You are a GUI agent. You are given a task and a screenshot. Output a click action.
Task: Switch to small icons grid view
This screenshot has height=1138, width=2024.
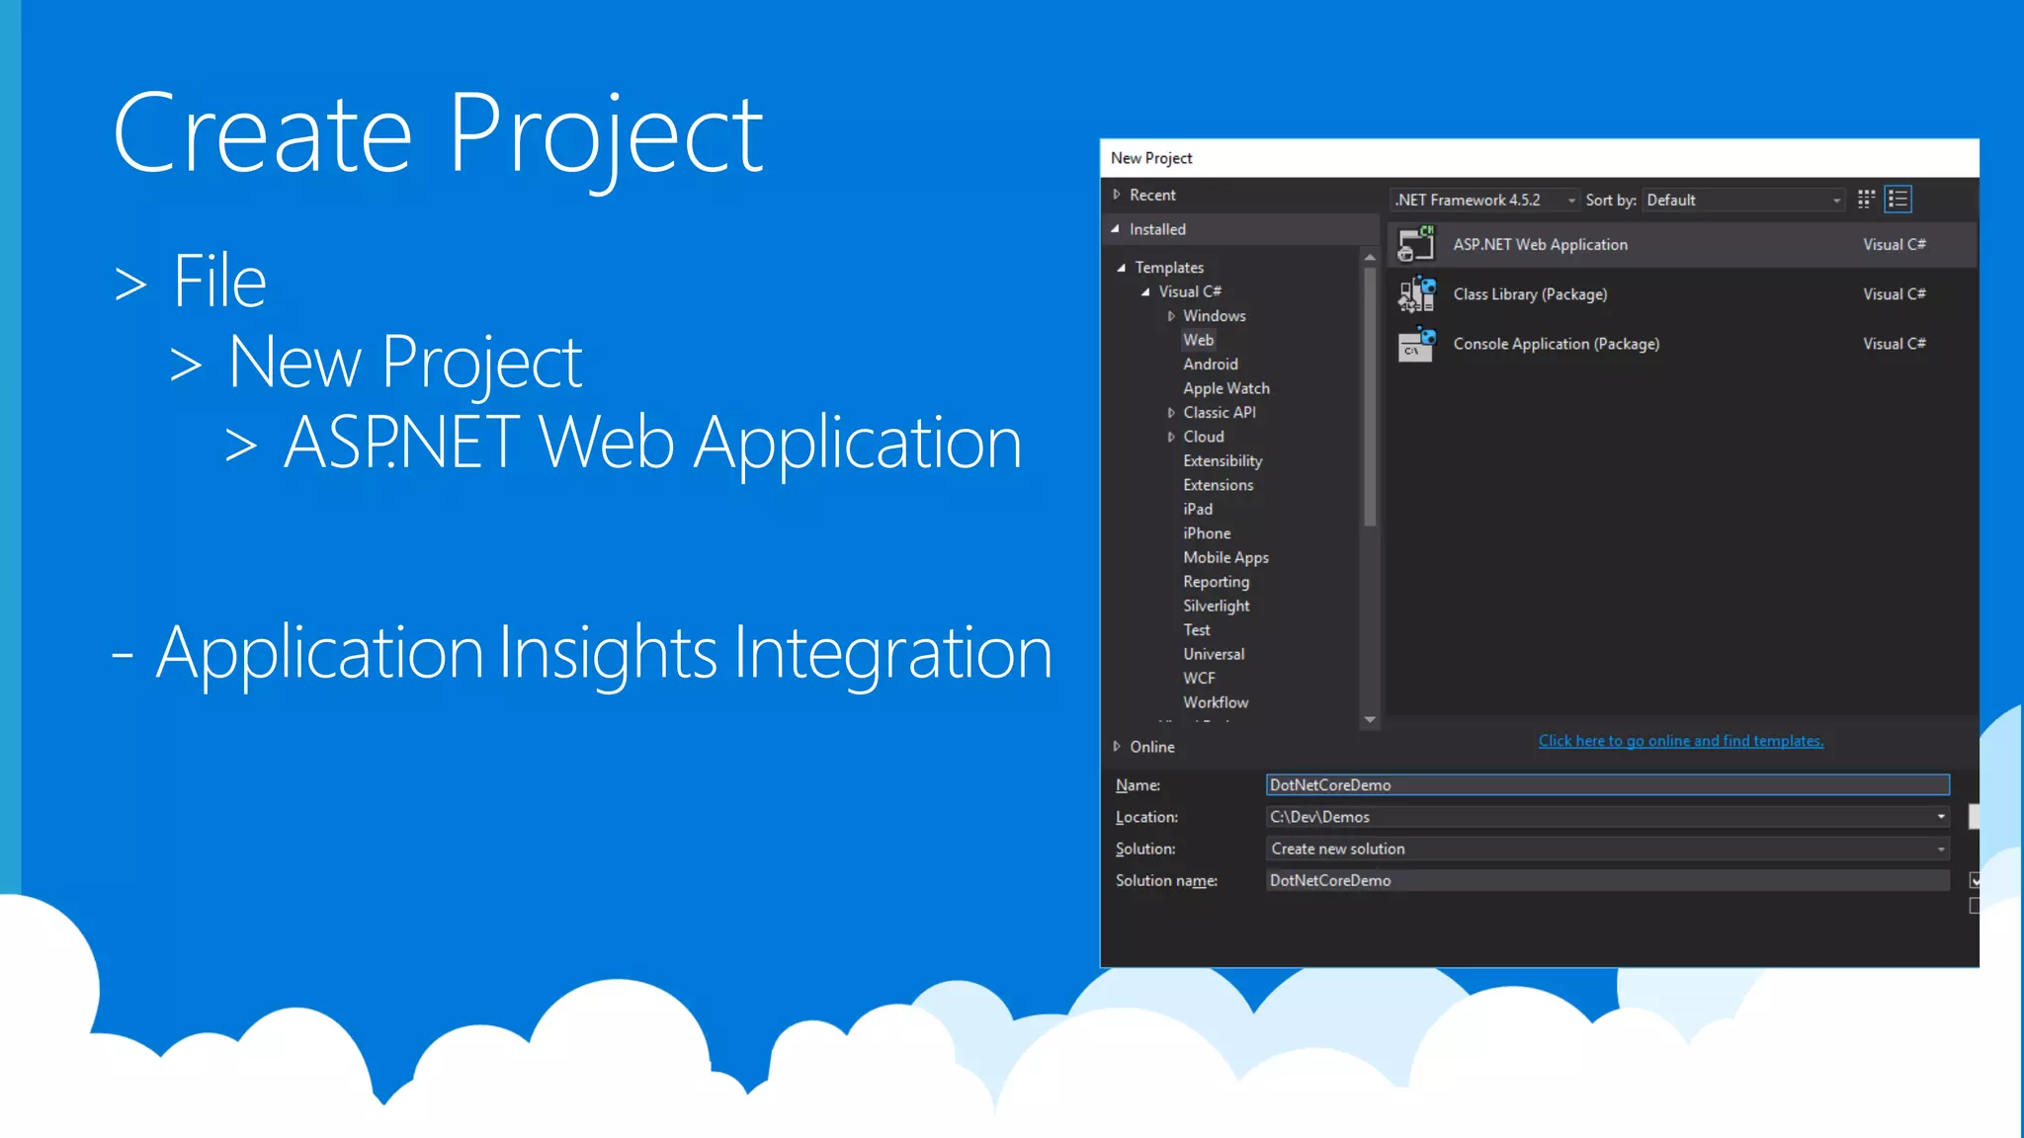[x=1866, y=200]
